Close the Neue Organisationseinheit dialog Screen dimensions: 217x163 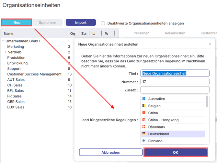coord(210,44)
